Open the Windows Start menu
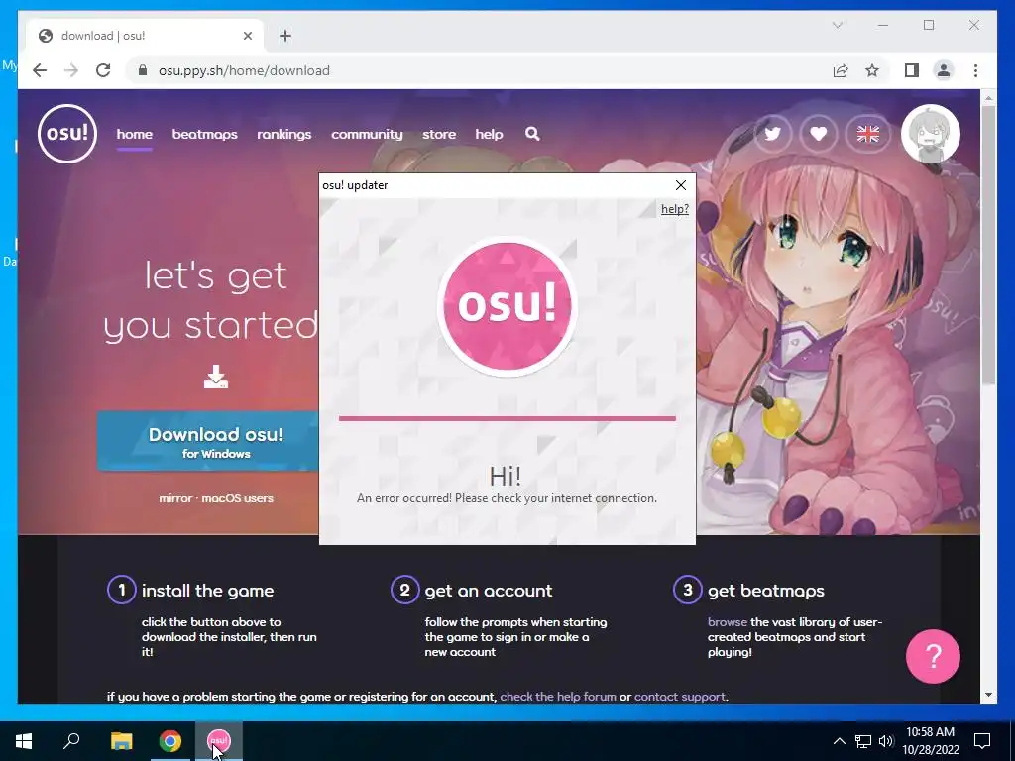 [24, 741]
